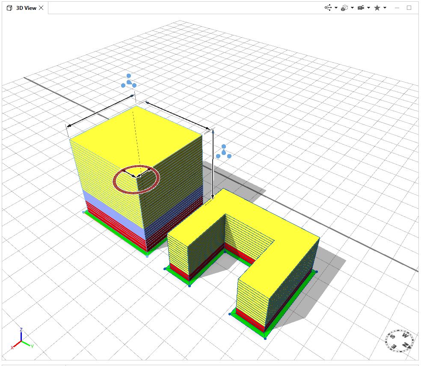This screenshot has width=421, height=366.
Task: Open the camera settings dropdown arrow
Action: (369, 8)
